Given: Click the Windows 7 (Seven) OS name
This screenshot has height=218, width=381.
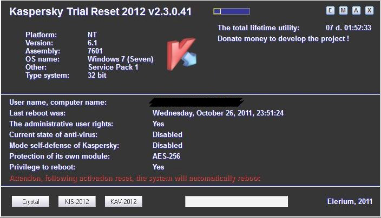Looking at the screenshot, I should [120, 59].
